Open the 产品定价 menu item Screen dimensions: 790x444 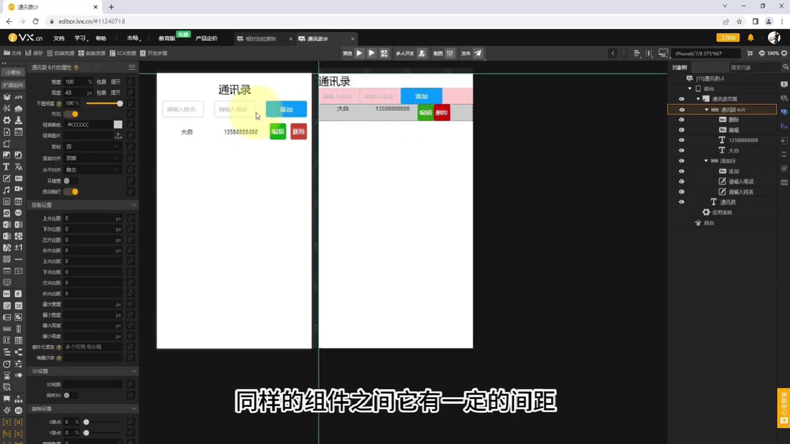click(x=206, y=38)
